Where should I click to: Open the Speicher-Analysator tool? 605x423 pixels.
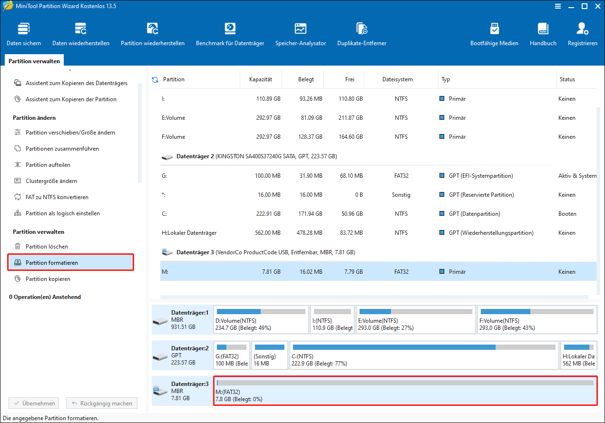(x=301, y=33)
